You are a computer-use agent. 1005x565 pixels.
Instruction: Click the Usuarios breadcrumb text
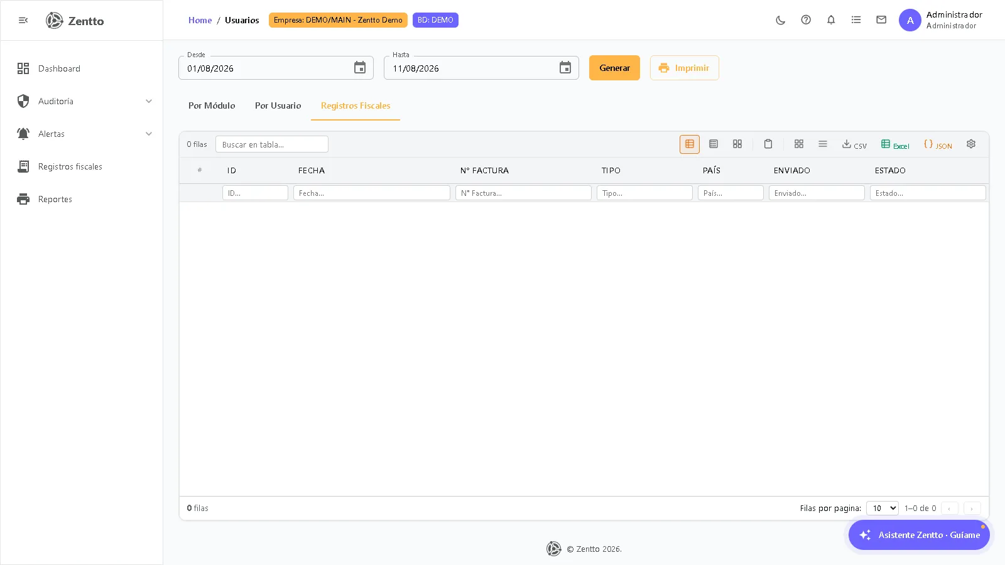[x=242, y=20]
